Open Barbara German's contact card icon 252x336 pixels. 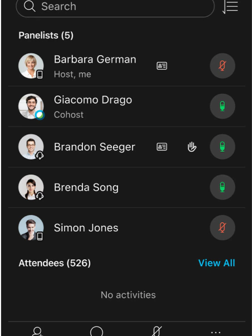(x=162, y=66)
